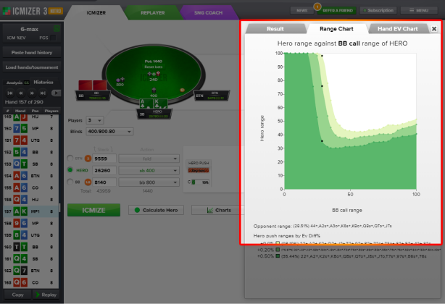Click HERO PUSH Any two range bar

pyautogui.click(x=199, y=170)
